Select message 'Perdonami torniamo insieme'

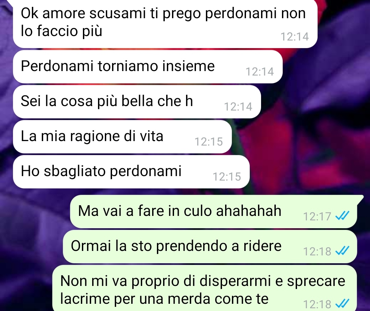148,67
